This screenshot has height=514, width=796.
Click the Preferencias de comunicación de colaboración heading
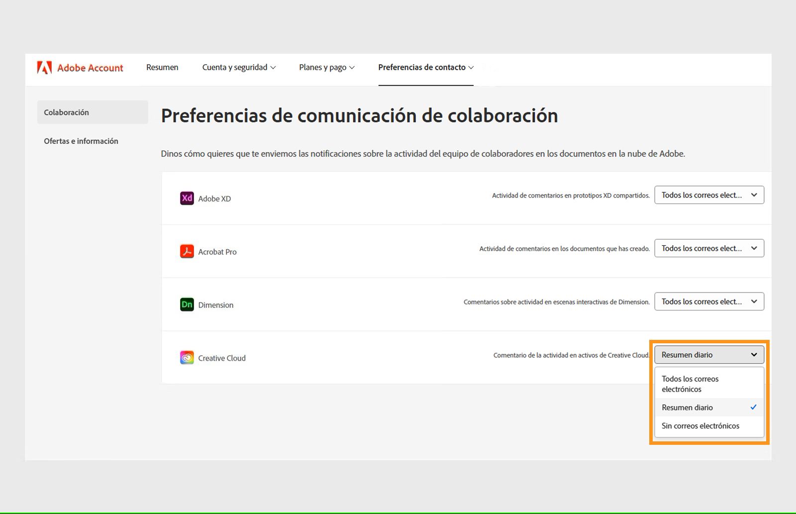coord(359,115)
